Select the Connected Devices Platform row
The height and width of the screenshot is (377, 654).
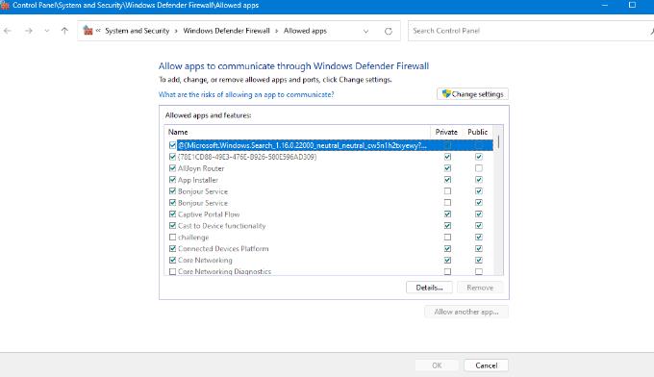pos(329,248)
